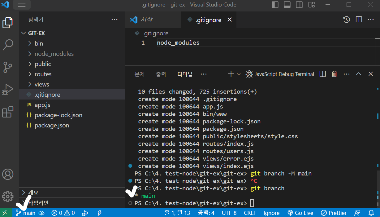Open remote window status bar button
This screenshot has width=380, height=217.
click(x=5, y=213)
